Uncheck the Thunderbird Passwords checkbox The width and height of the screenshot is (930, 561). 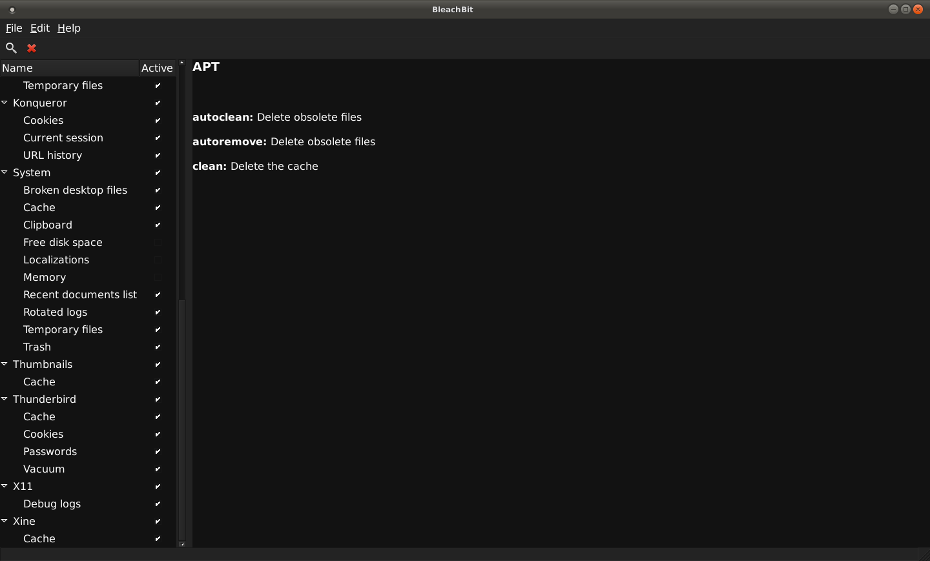point(158,452)
